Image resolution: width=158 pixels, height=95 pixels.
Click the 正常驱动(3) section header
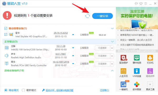59,42
